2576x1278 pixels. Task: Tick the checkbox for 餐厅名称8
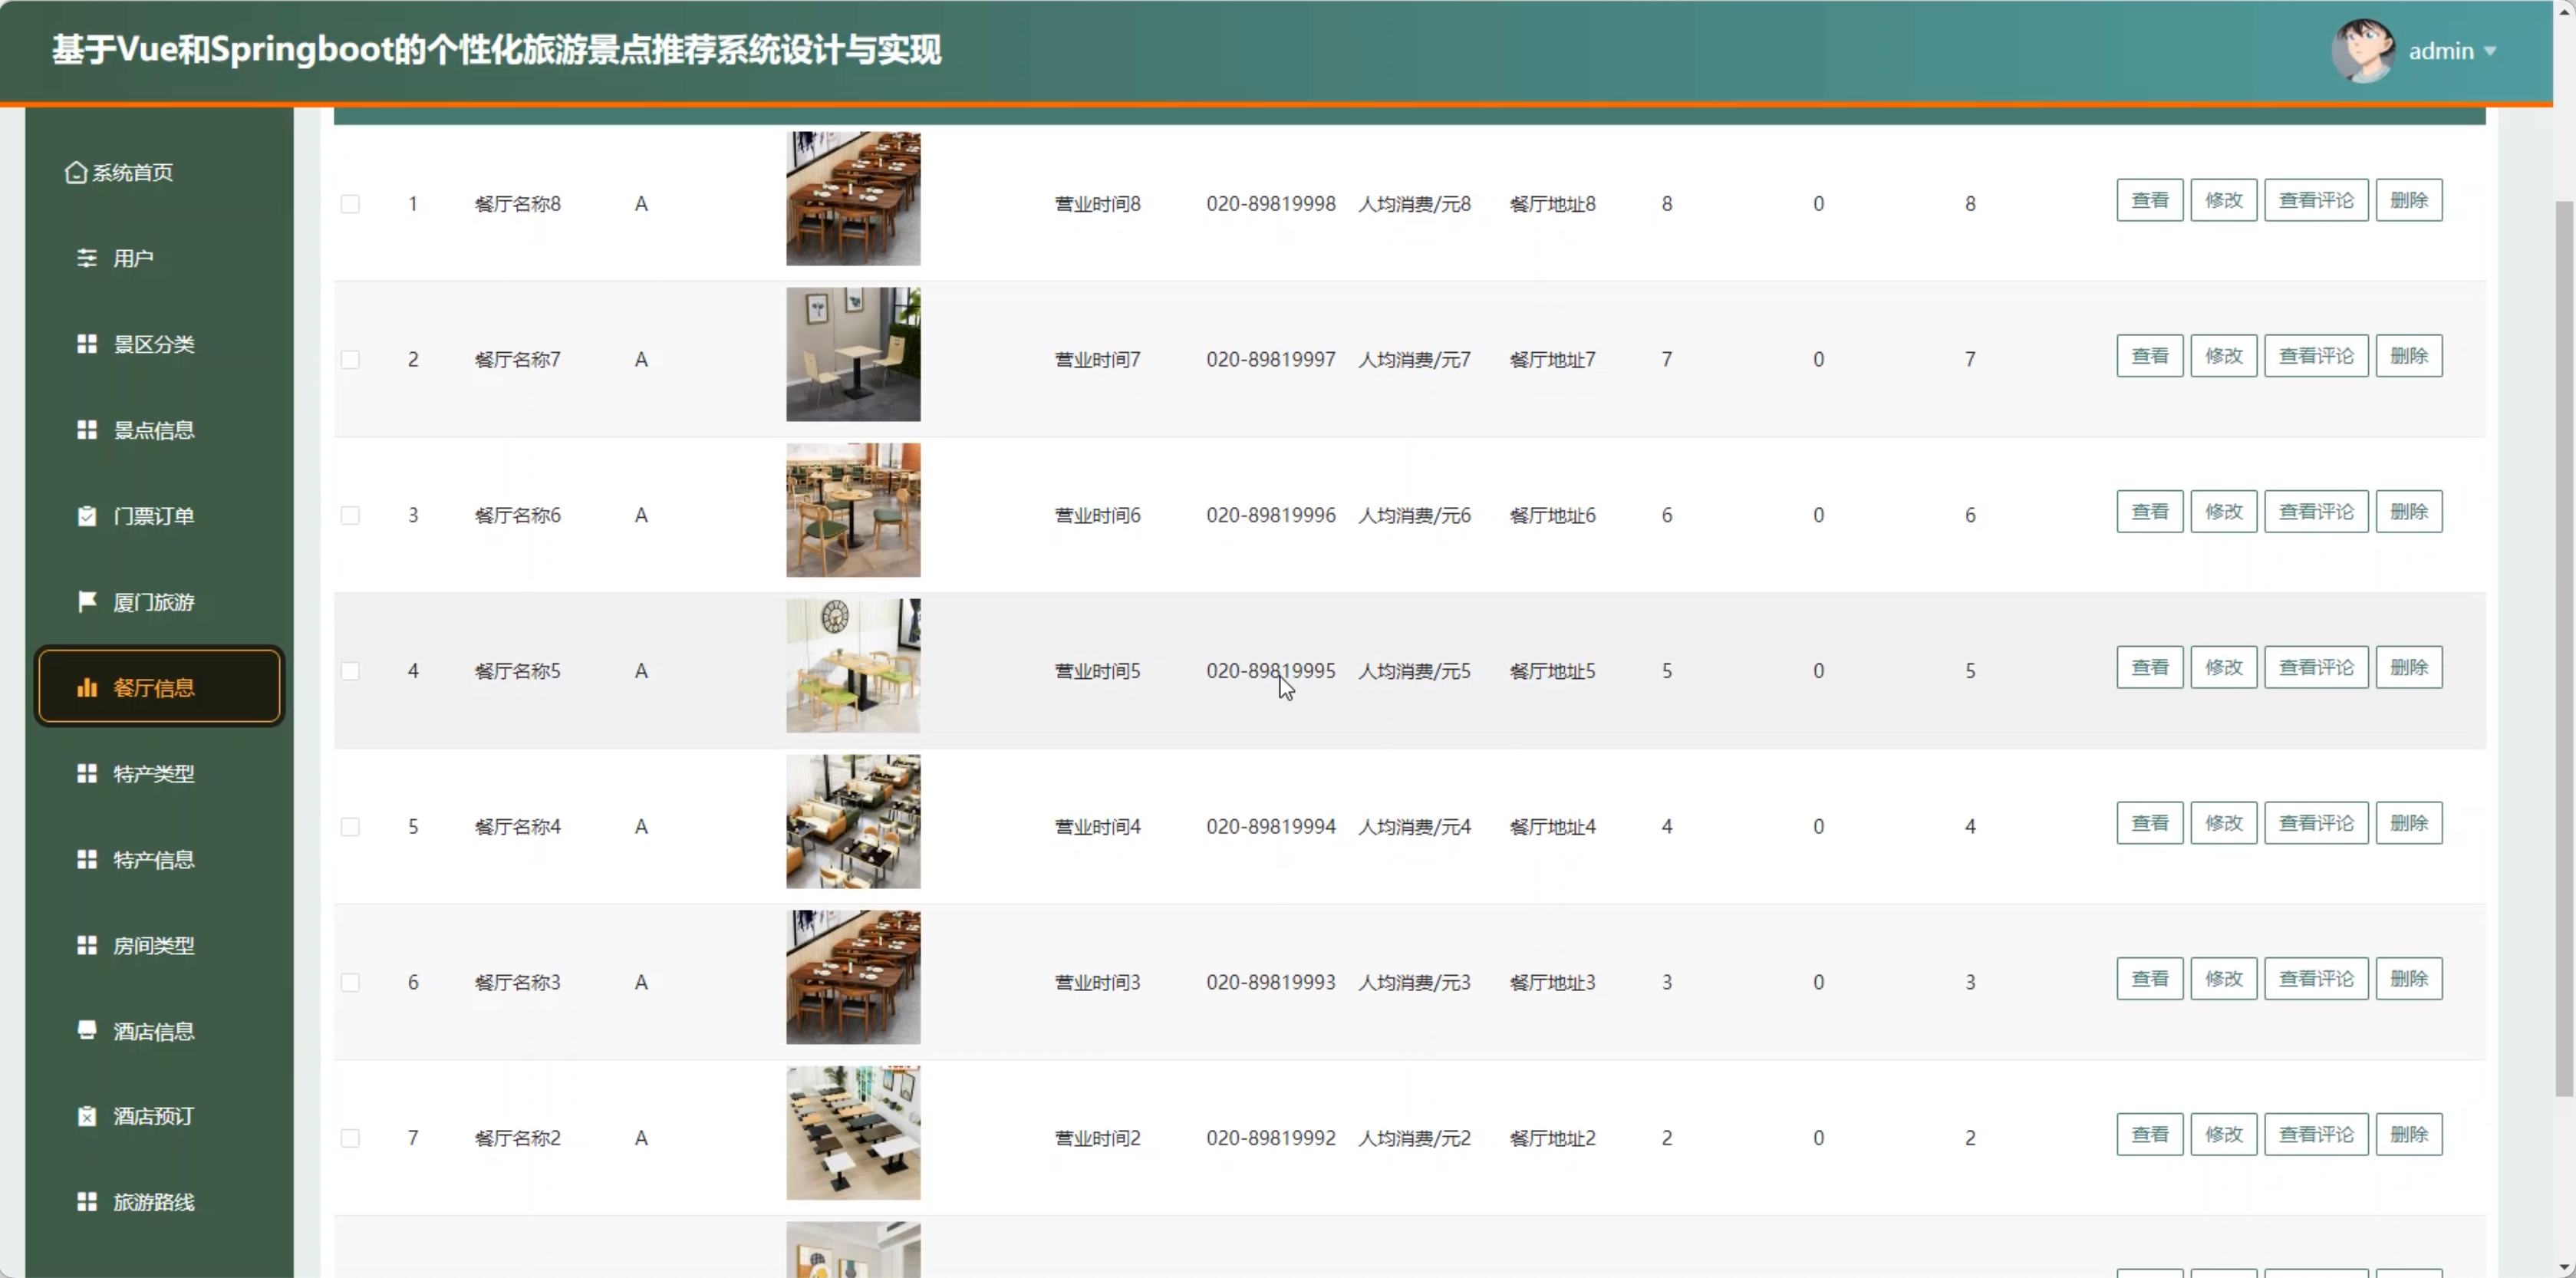[350, 204]
